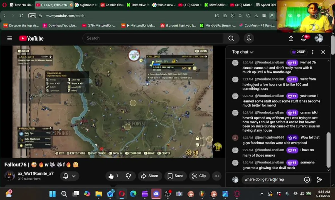This screenshot has height=200, width=335.
Task: Open the 25XP channel points badge
Action: pos(299,52)
